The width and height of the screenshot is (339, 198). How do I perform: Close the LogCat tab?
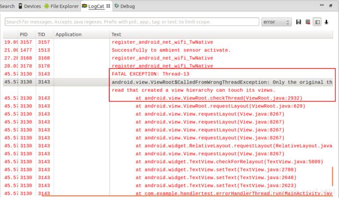pos(108,6)
